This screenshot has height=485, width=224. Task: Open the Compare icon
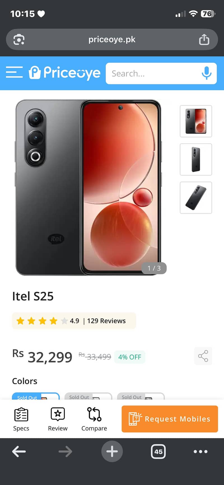click(94, 419)
